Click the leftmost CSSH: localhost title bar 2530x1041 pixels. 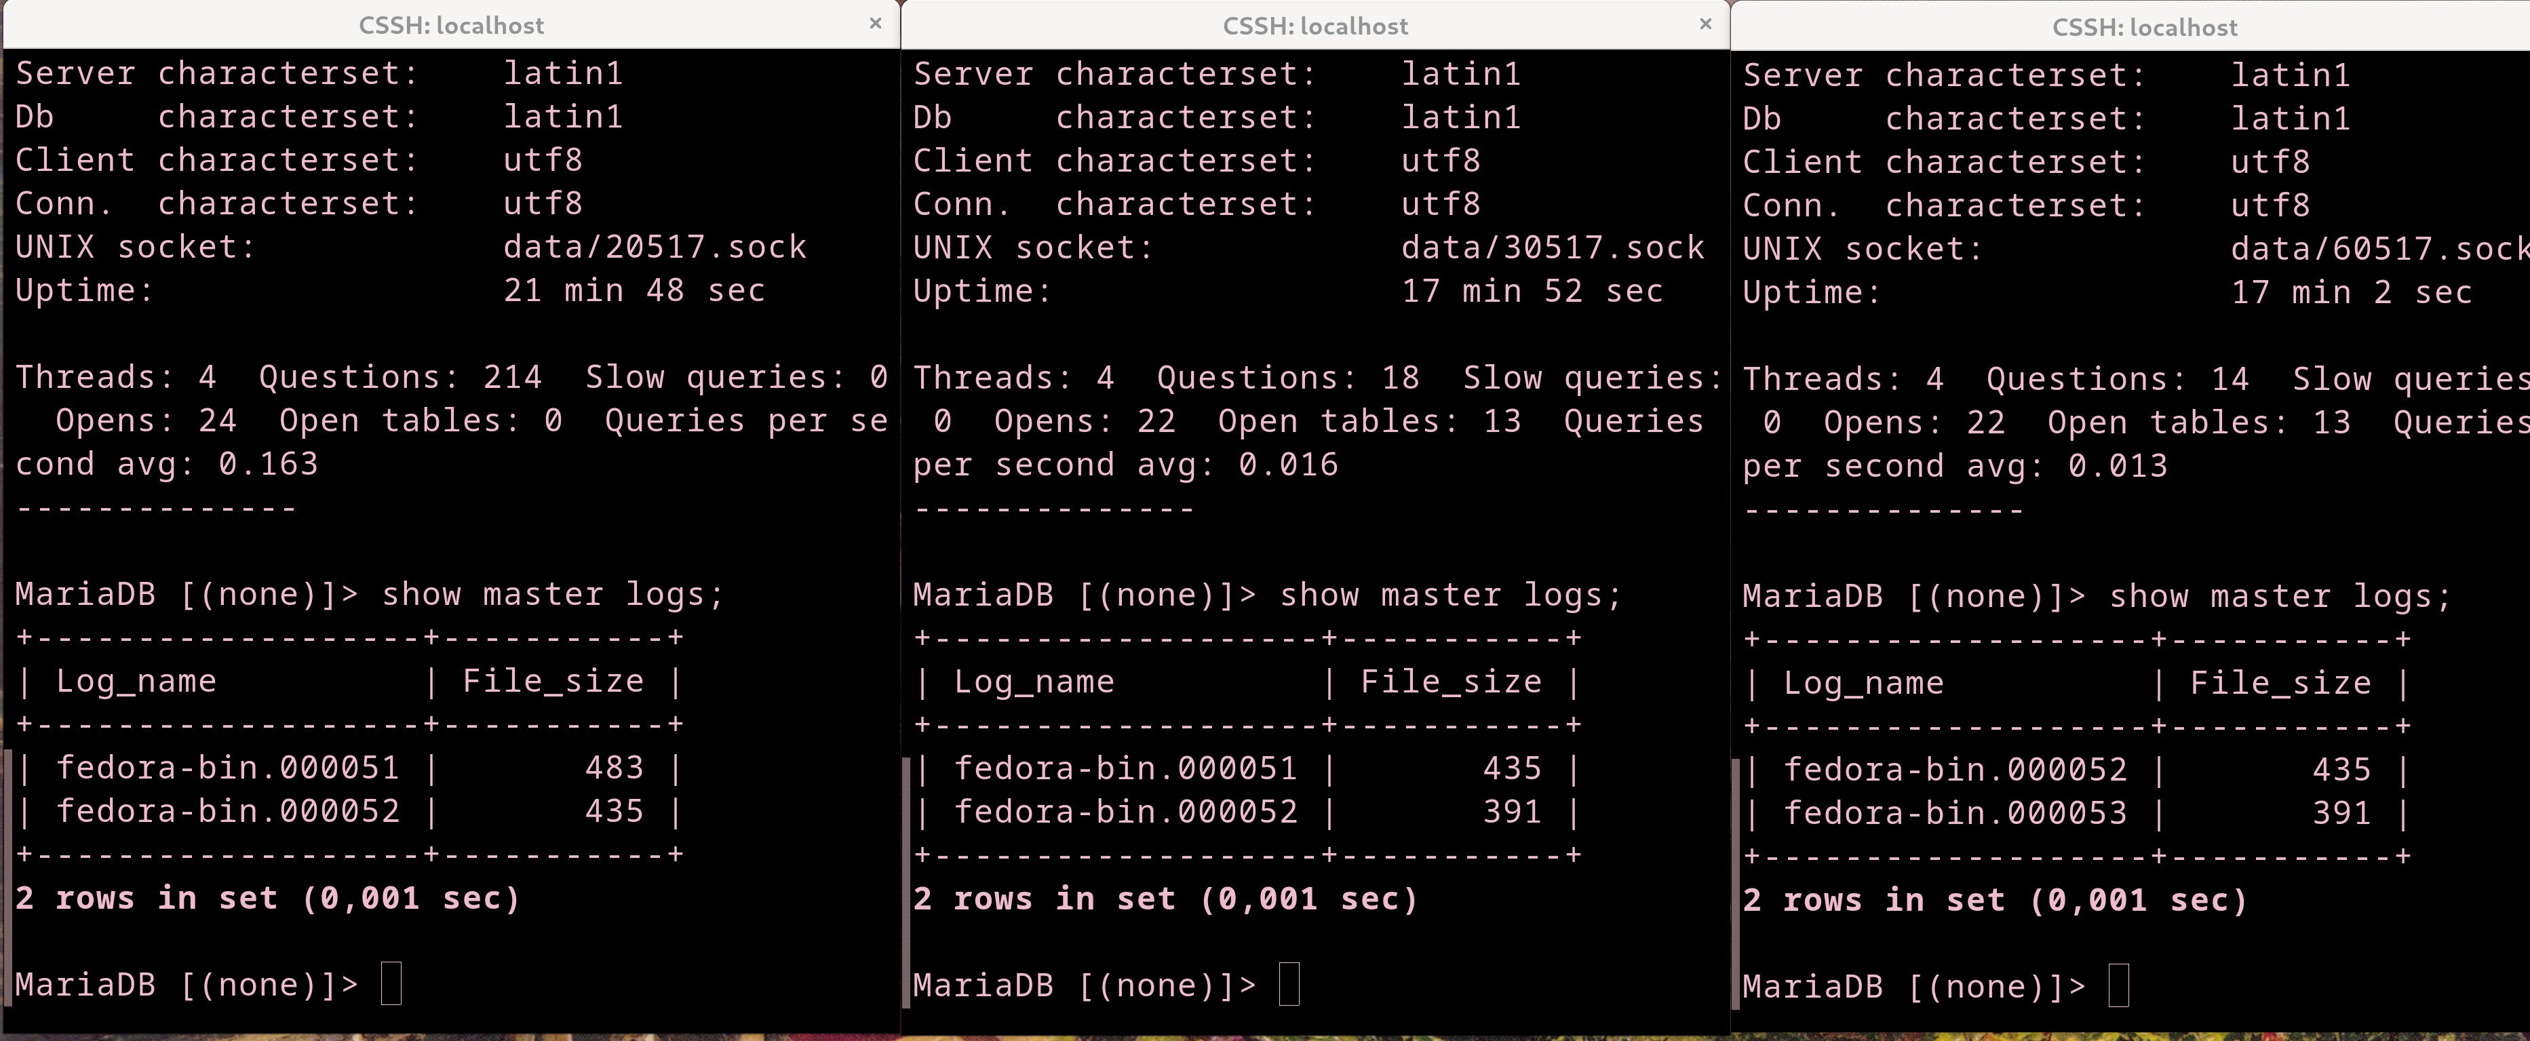tap(451, 26)
